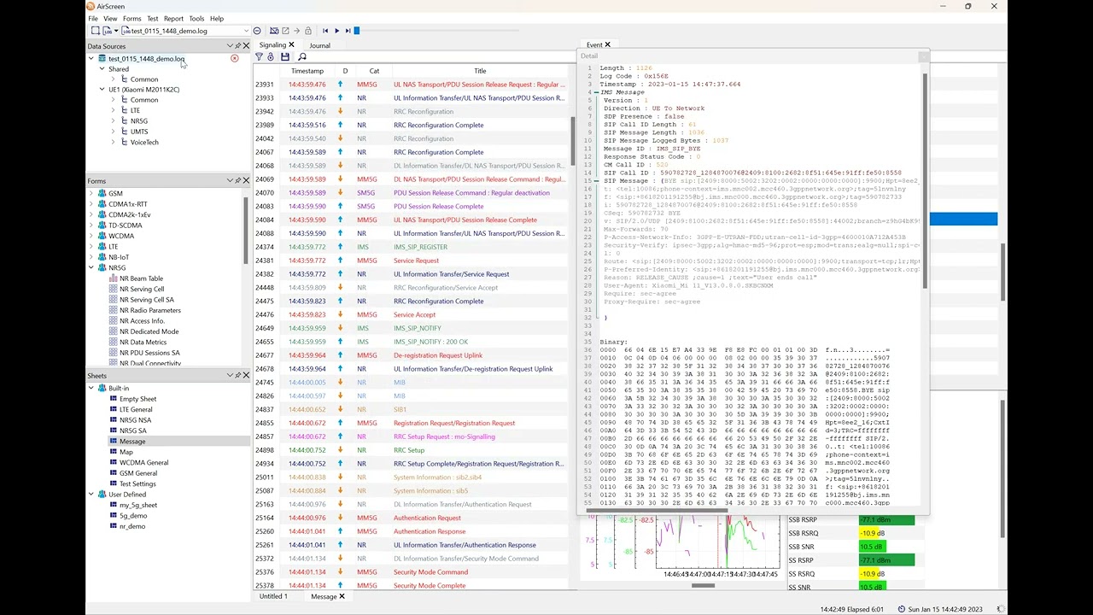This screenshot has width=1093, height=615.
Task: Switch to the Journal tab
Action: coord(319,45)
